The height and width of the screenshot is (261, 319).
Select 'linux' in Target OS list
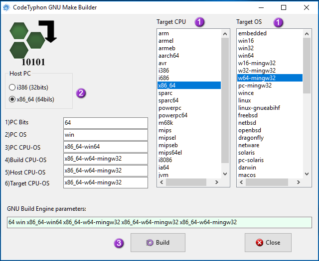tap(270, 100)
